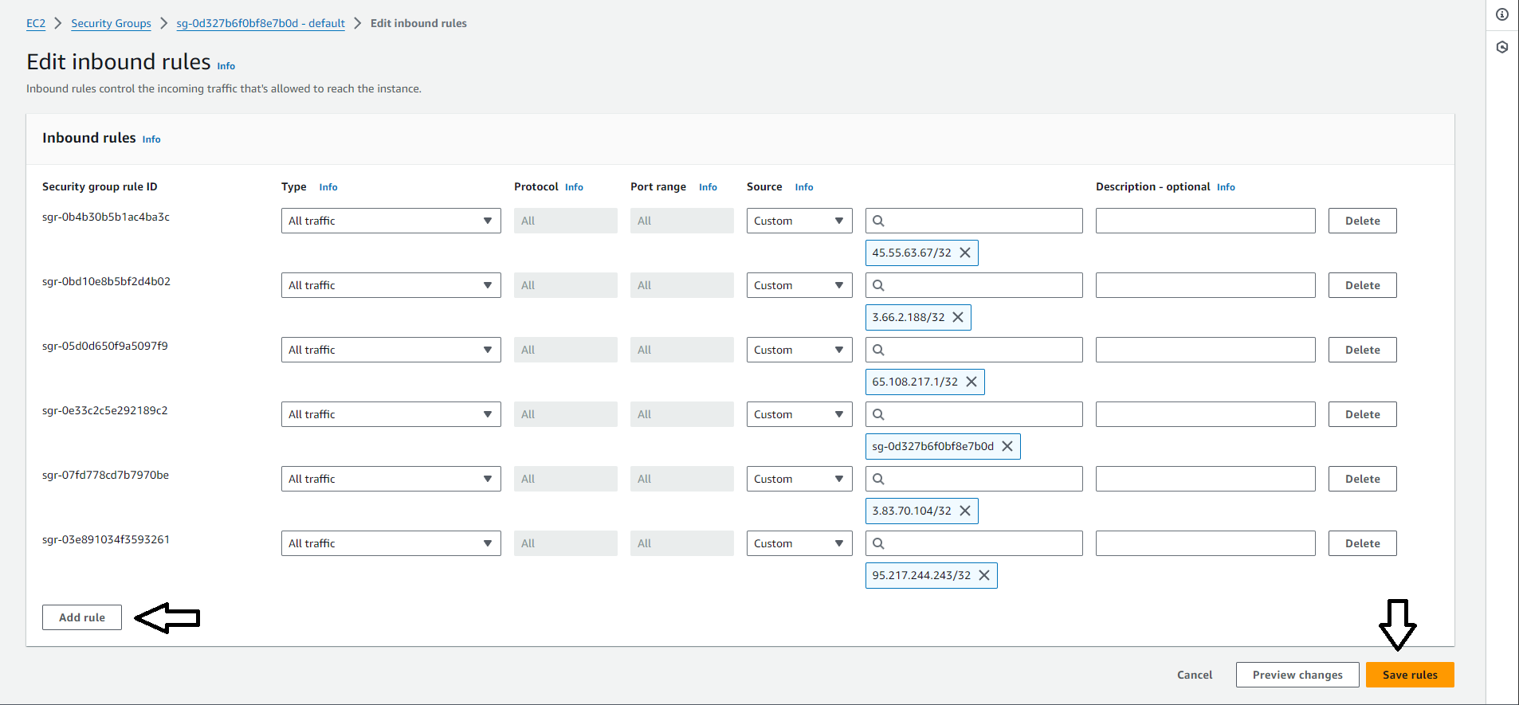Focus source search field above 45.55.63.67/32
The height and width of the screenshot is (705, 1519).
point(974,221)
